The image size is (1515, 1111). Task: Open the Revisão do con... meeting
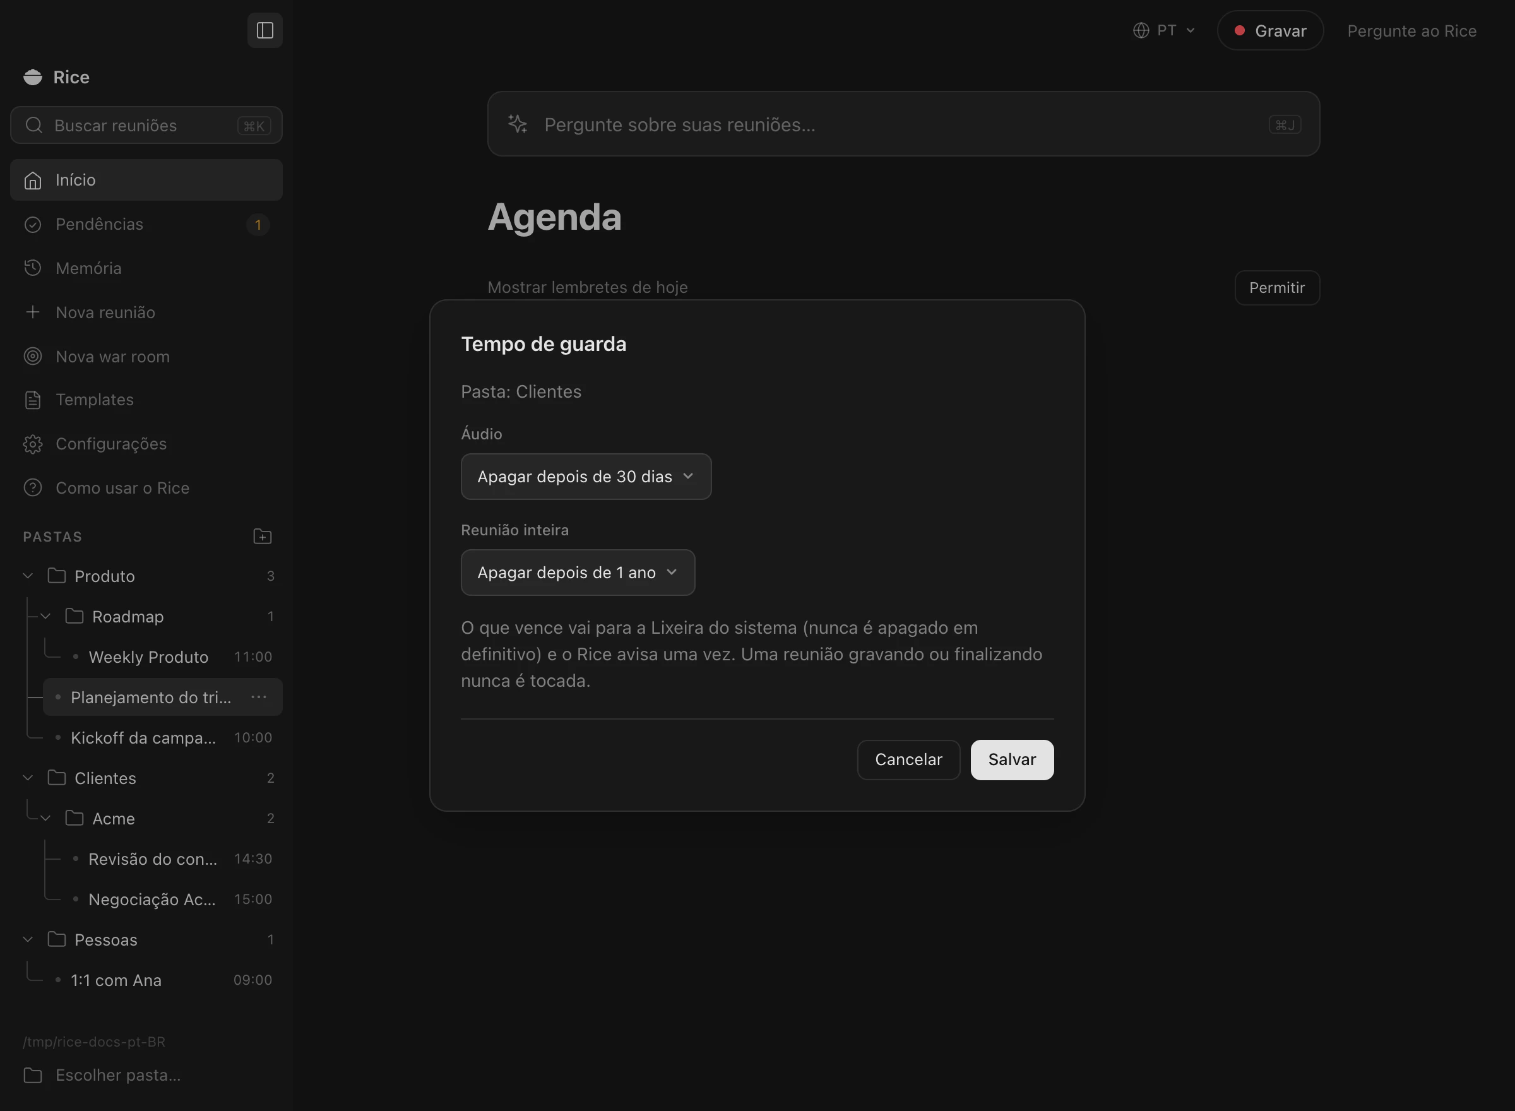pyautogui.click(x=172, y=858)
